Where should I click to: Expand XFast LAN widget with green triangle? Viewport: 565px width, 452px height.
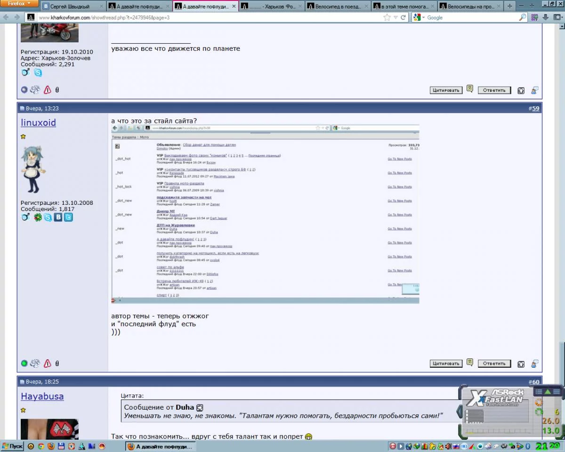tap(548, 392)
